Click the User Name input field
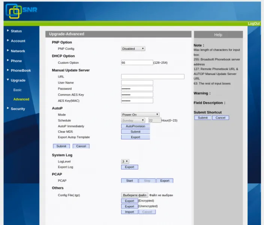 point(137,82)
